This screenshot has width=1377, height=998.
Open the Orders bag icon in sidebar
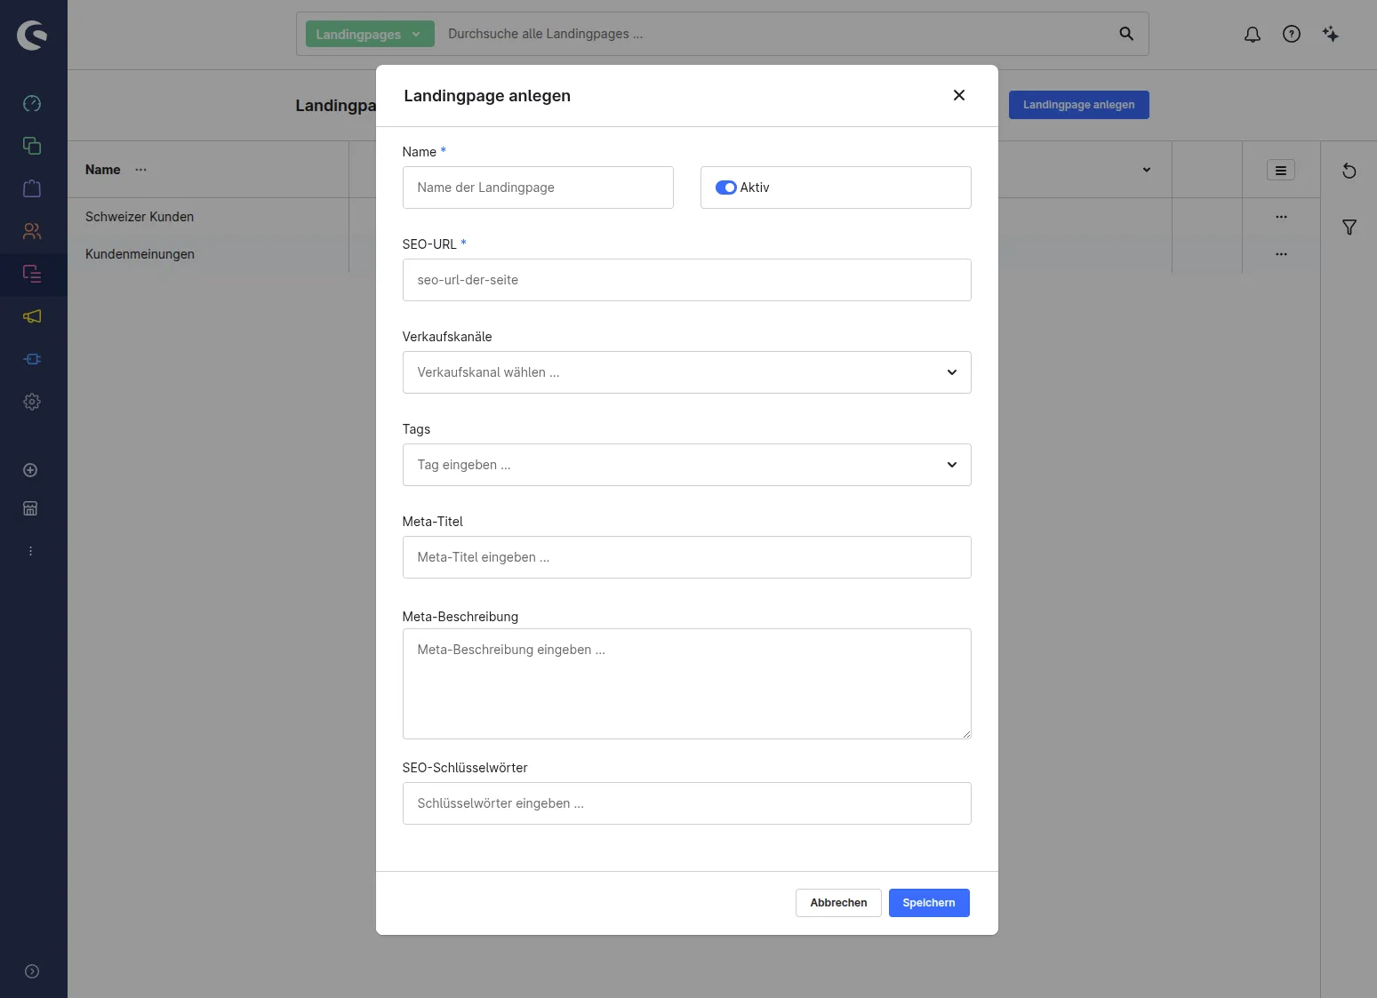pos(32,188)
